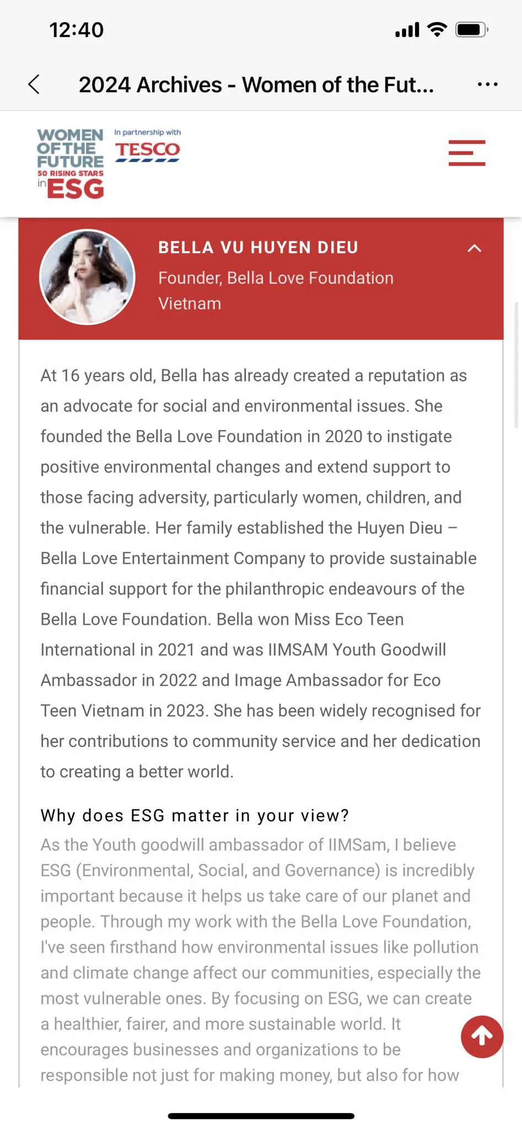Click the Tesco partner logo
The width and height of the screenshot is (522, 1129).
click(147, 150)
